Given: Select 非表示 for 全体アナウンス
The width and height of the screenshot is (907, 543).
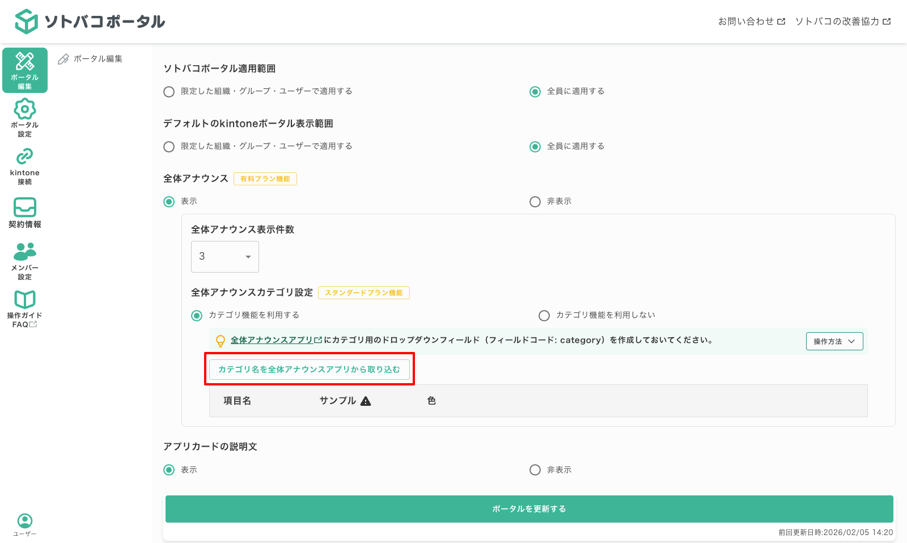Looking at the screenshot, I should (533, 201).
